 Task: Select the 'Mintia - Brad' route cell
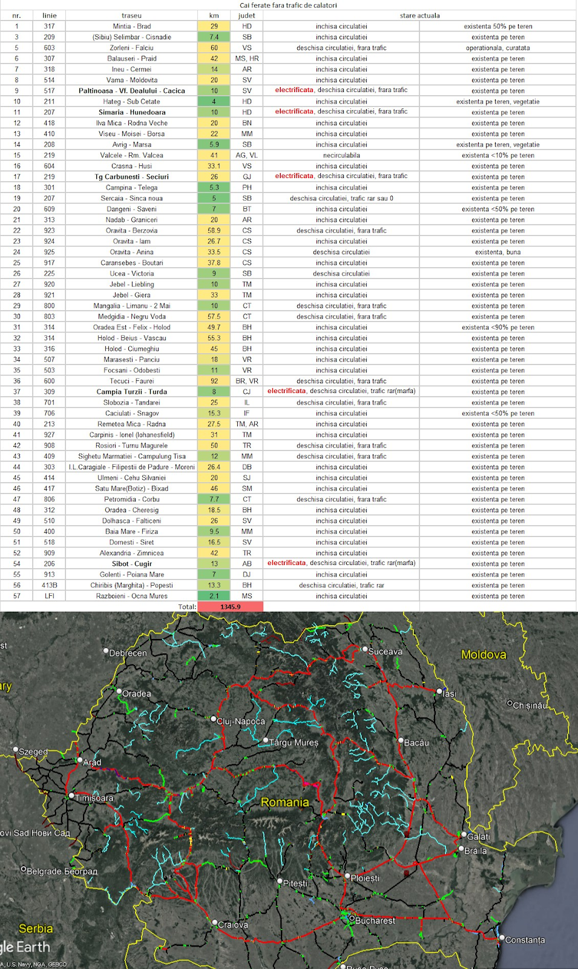(x=131, y=27)
